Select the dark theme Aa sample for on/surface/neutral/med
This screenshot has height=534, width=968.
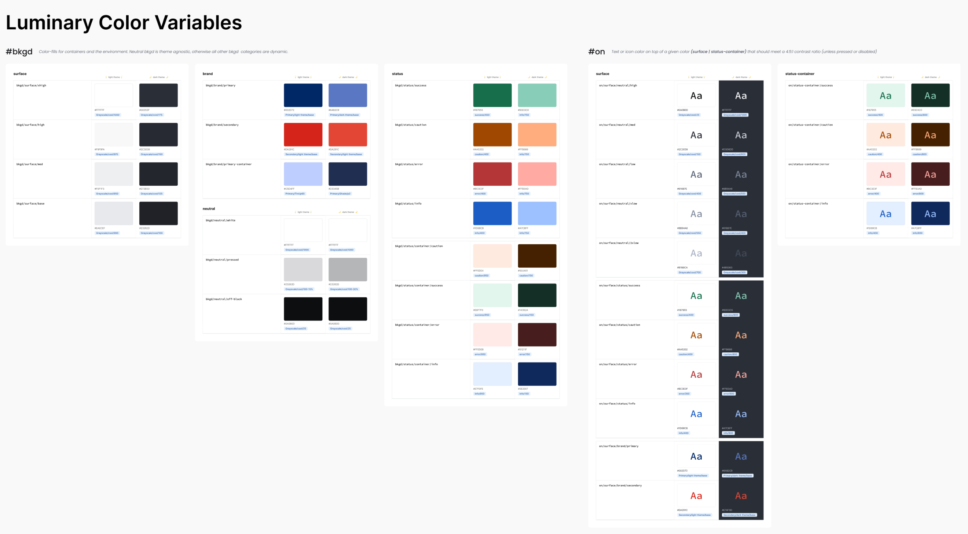[x=741, y=135]
